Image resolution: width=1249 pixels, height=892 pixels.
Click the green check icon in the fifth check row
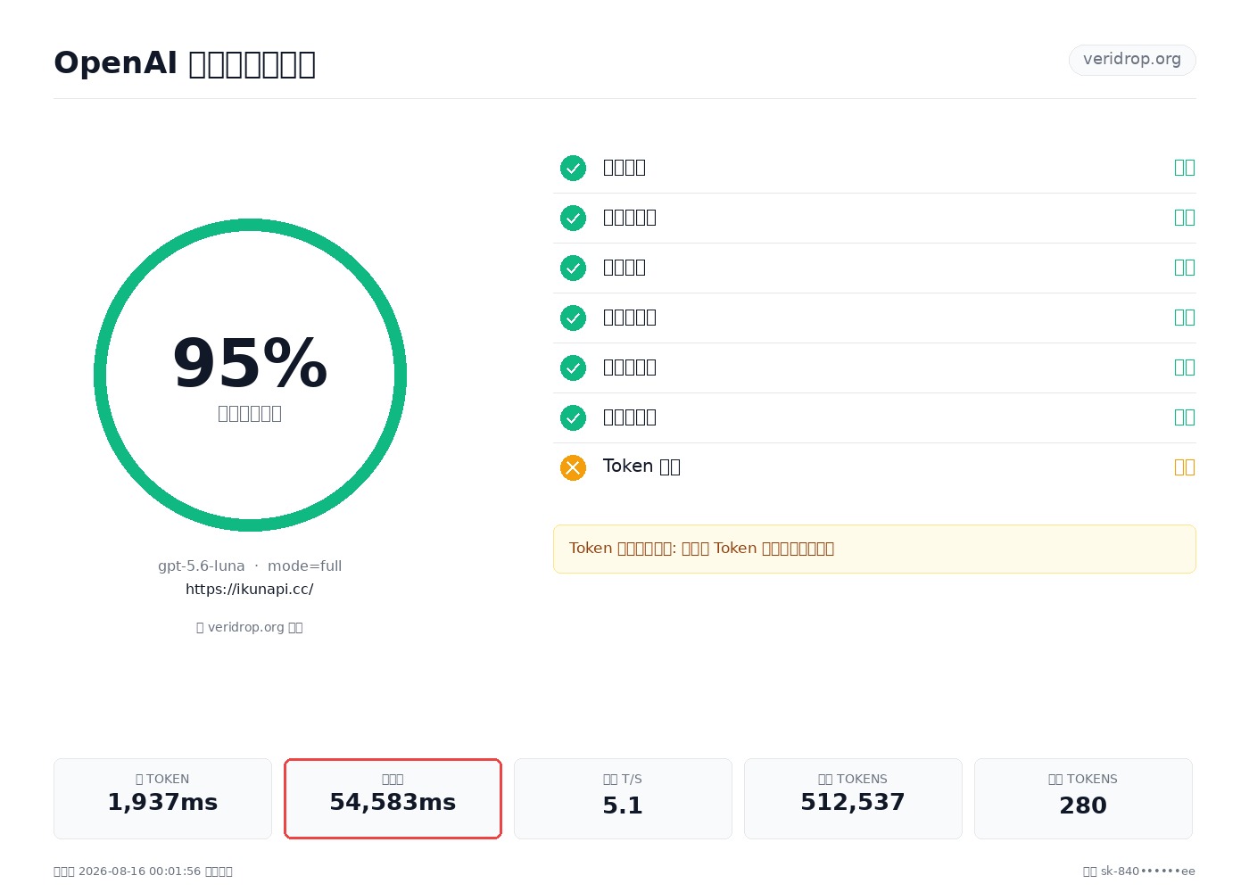(x=573, y=368)
